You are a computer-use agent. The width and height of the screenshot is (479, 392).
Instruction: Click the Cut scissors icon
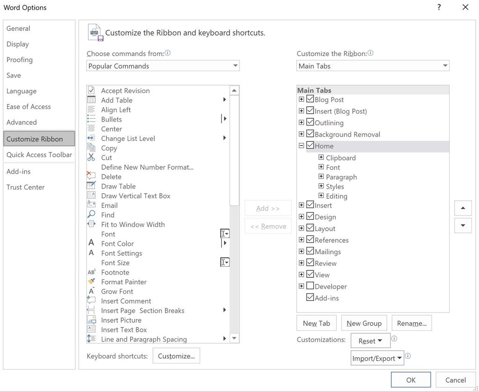pyautogui.click(x=91, y=157)
